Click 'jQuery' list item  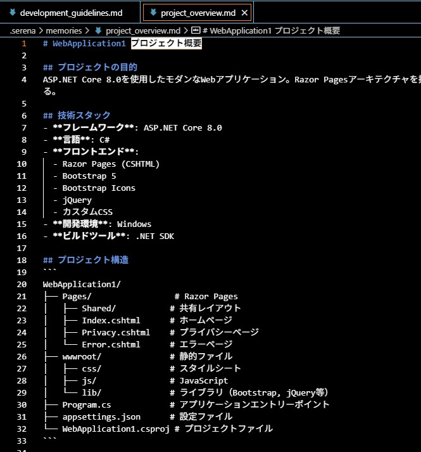(77, 200)
